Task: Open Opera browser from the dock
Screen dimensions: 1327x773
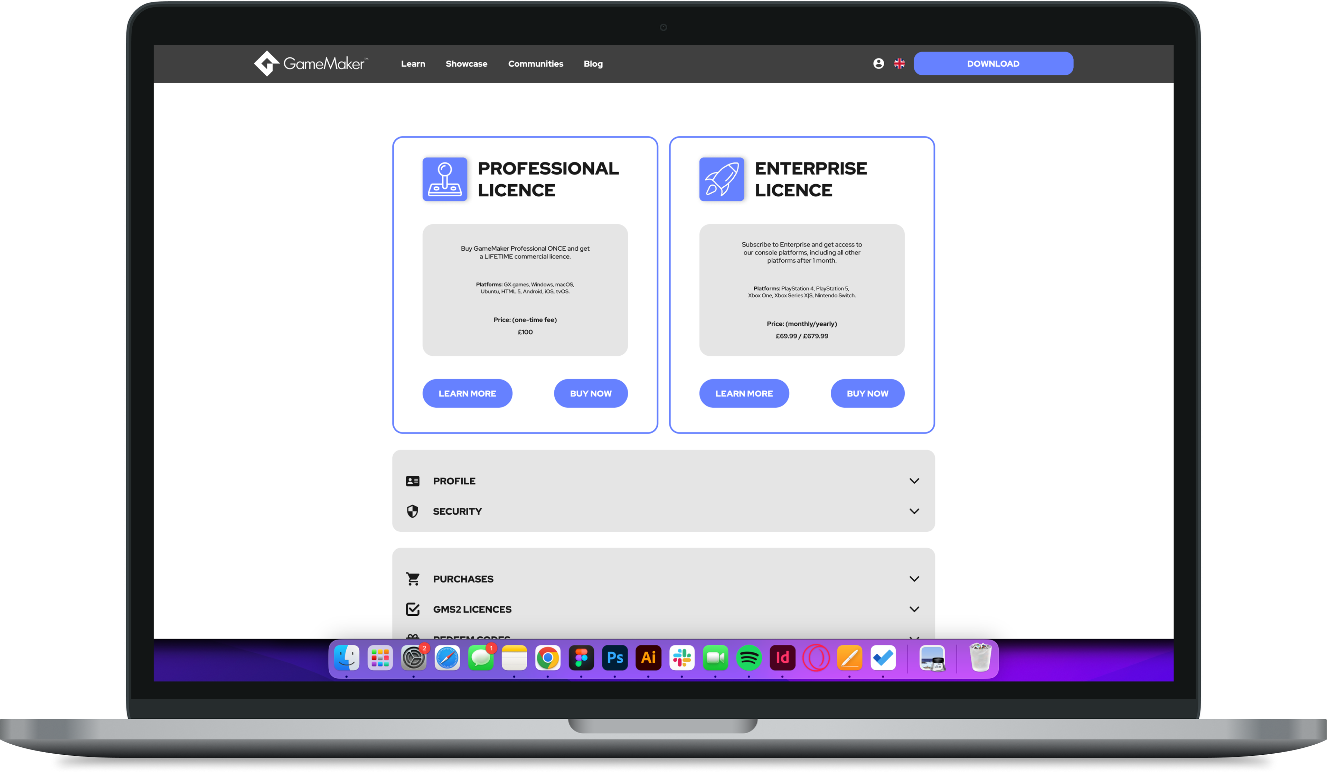Action: coord(816,658)
